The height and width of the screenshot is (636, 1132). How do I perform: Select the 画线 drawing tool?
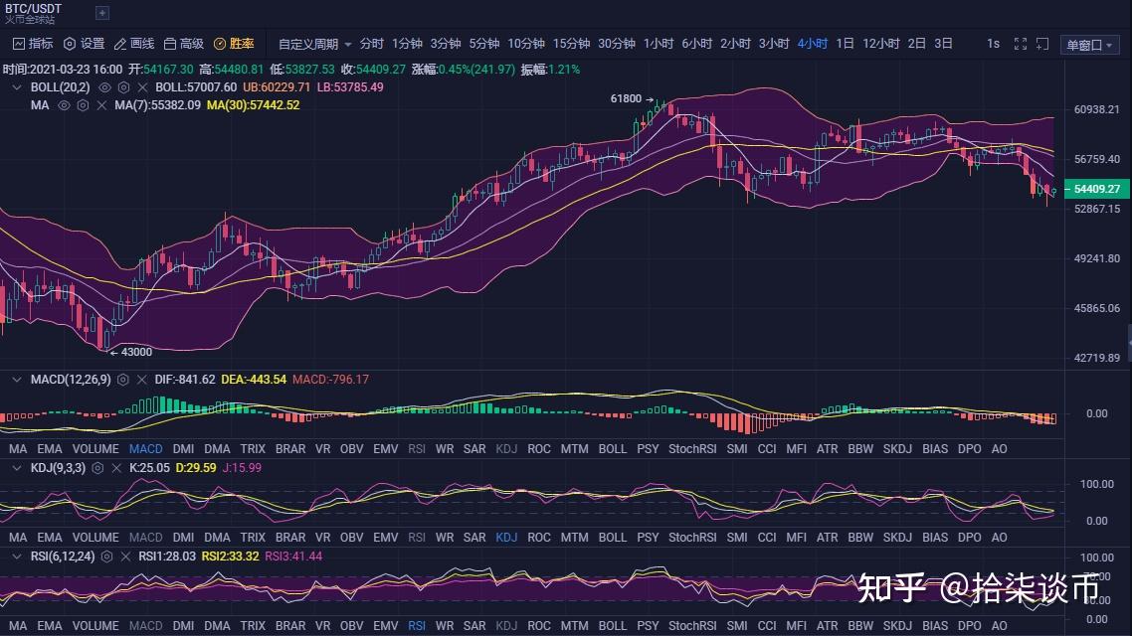click(x=134, y=44)
